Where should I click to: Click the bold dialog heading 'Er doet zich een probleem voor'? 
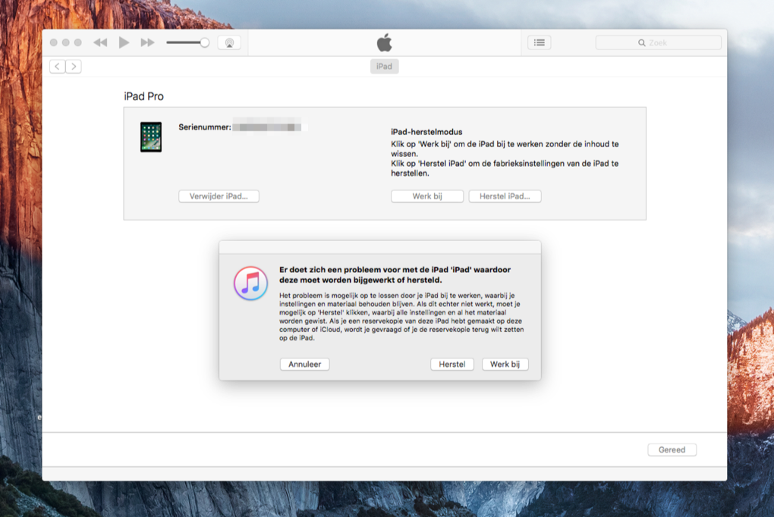pos(395,274)
